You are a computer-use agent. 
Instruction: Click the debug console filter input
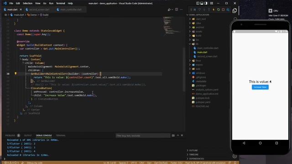click(143, 136)
